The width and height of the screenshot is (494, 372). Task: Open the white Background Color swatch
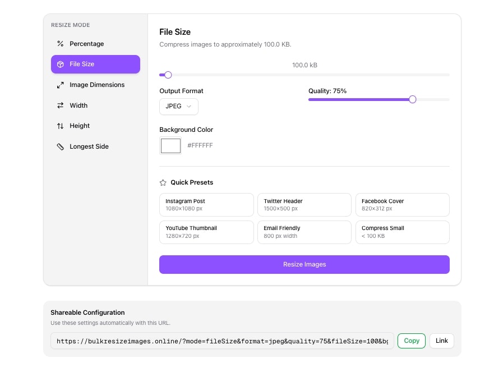tap(170, 146)
